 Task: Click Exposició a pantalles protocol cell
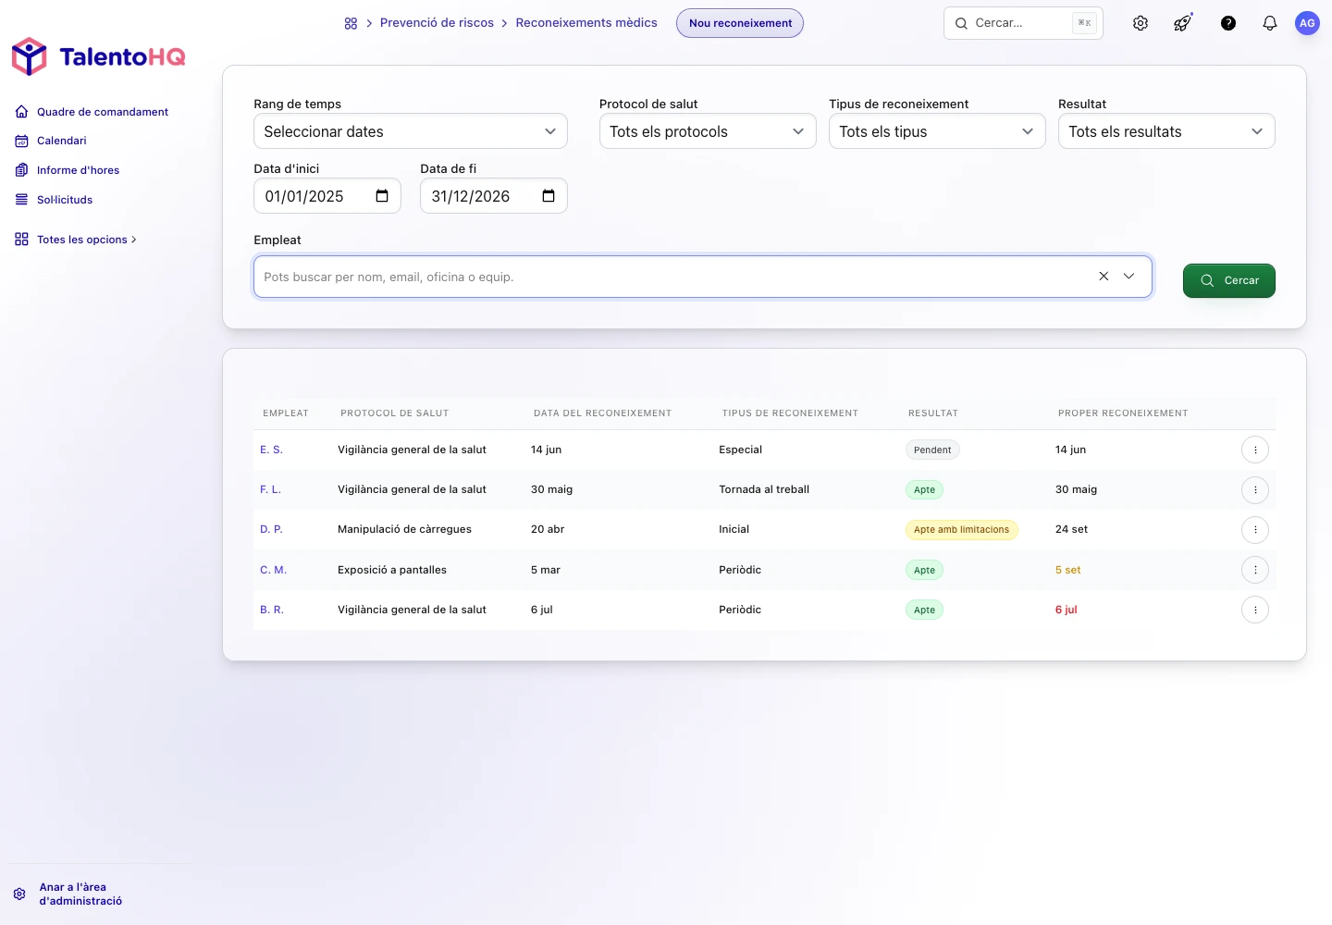[392, 570]
